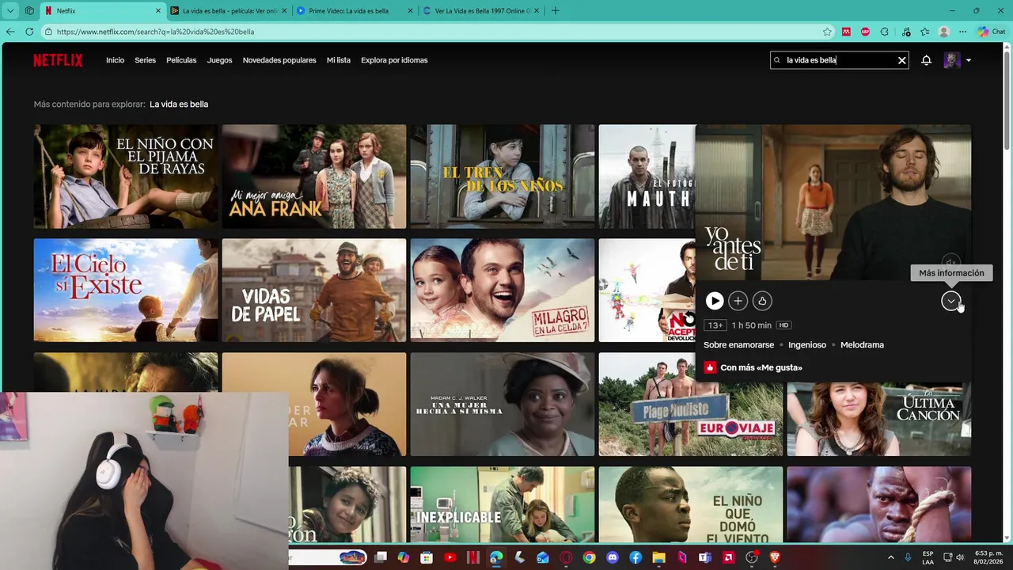Open Milagro en la celda 7 thumbnail
The image size is (1013, 570).
click(x=503, y=291)
